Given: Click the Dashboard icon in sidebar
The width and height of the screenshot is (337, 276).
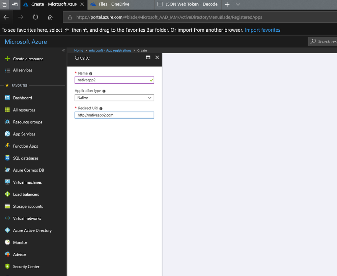Looking at the screenshot, I should point(7,98).
